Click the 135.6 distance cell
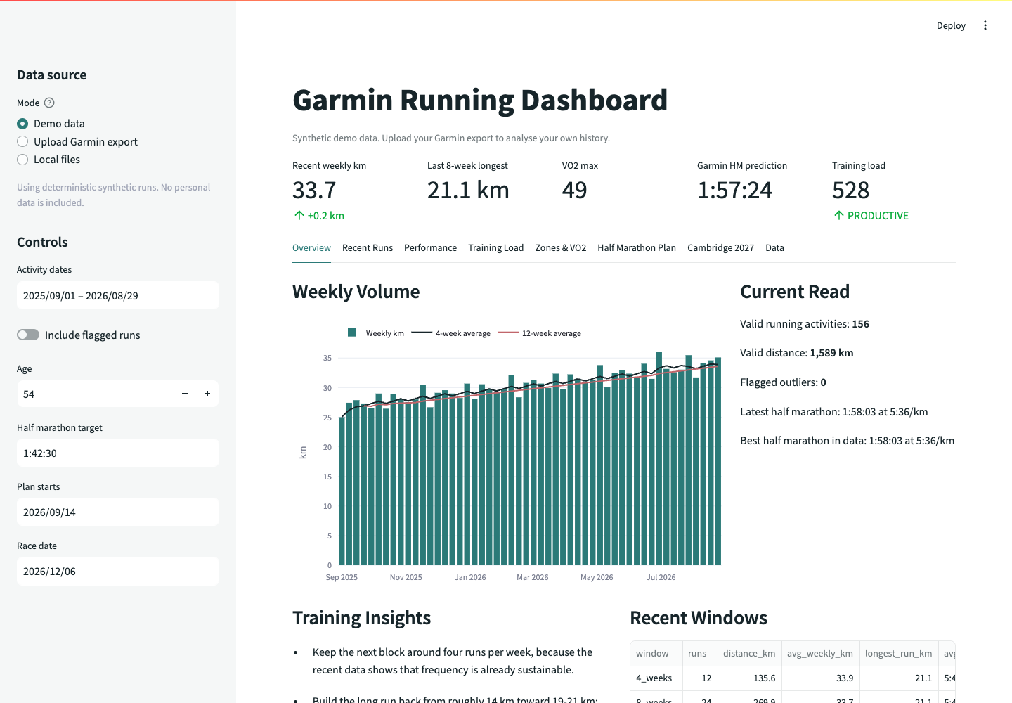Image resolution: width=1012 pixels, height=703 pixels. pos(749,678)
